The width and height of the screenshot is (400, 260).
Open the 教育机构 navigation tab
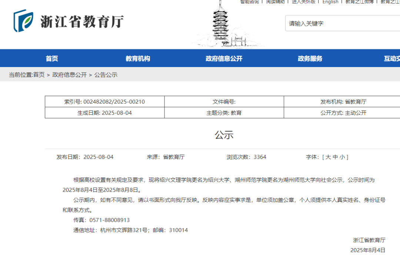[138, 59]
